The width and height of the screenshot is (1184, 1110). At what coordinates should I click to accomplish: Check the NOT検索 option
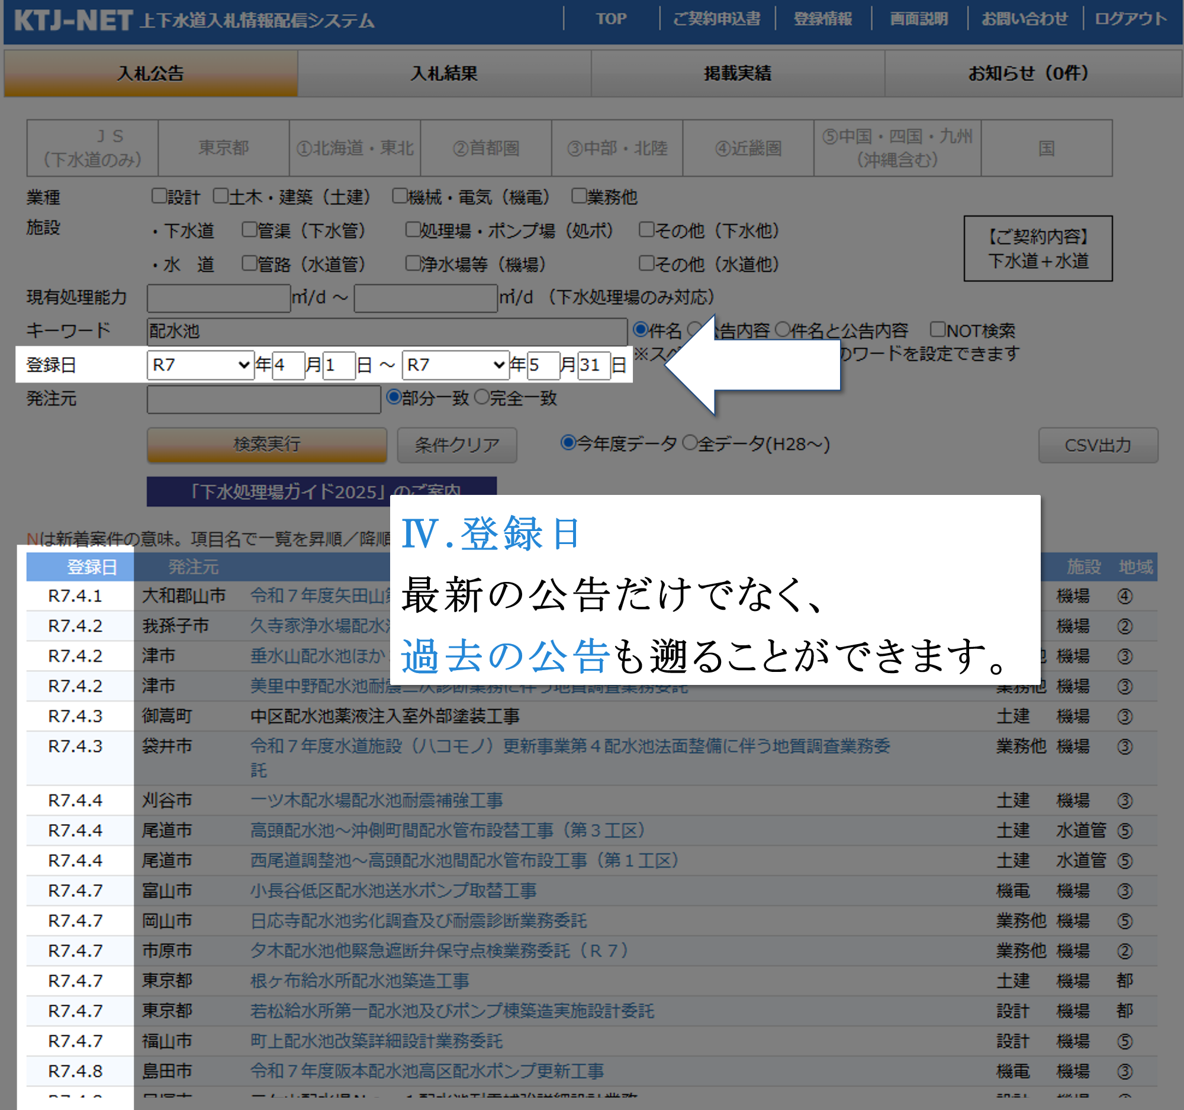click(938, 329)
